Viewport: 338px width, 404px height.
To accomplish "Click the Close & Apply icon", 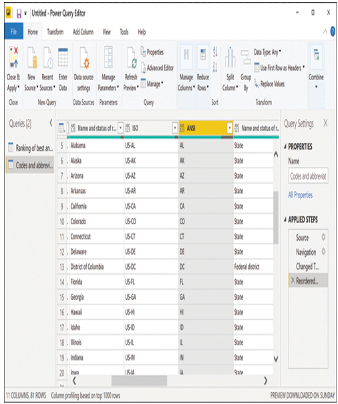I will click(x=13, y=57).
